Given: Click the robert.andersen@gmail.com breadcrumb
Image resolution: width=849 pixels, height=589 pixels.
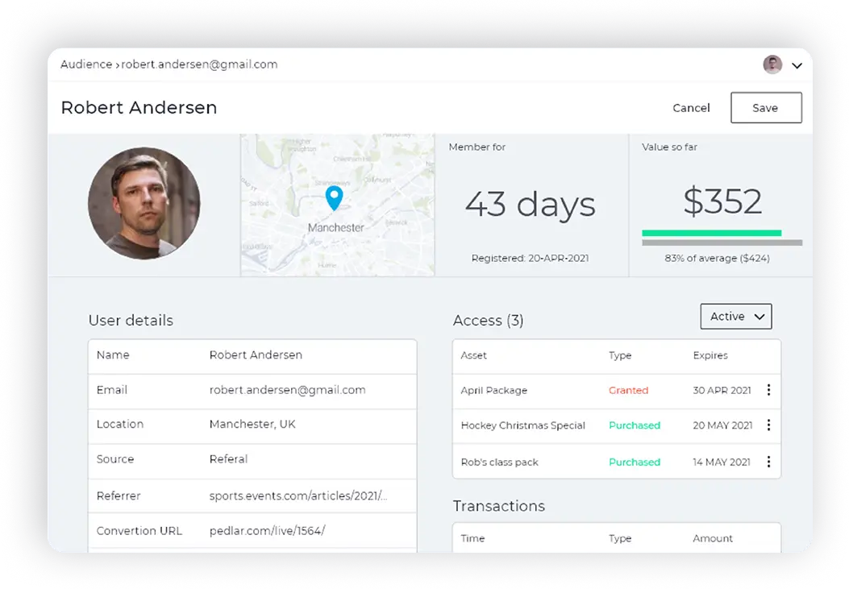Looking at the screenshot, I should pos(199,64).
